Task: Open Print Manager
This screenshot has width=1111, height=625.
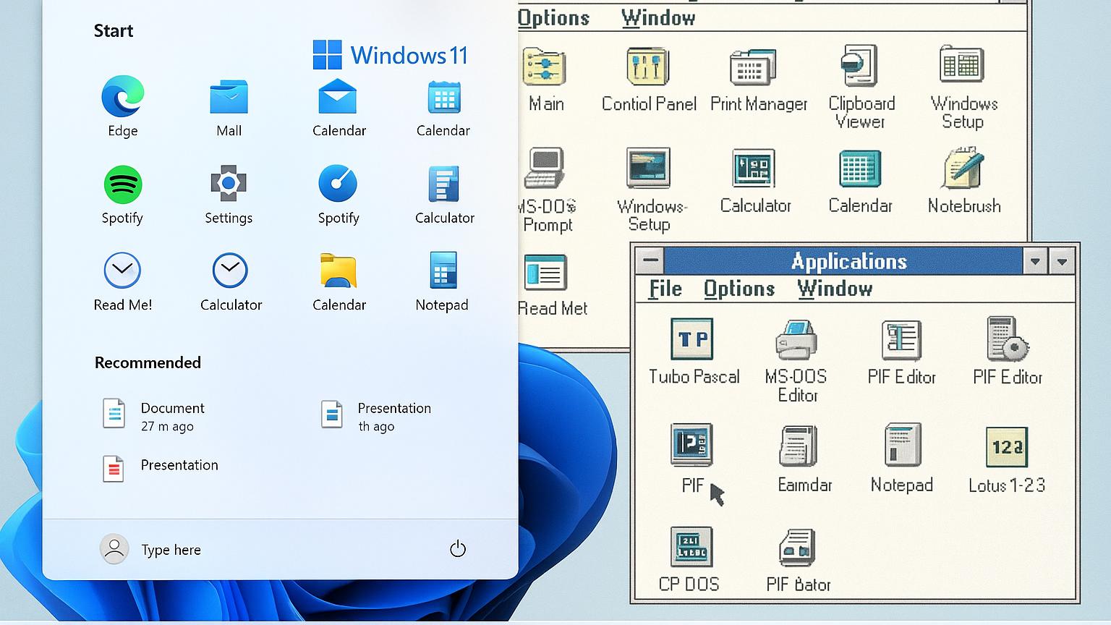Action: [753, 68]
